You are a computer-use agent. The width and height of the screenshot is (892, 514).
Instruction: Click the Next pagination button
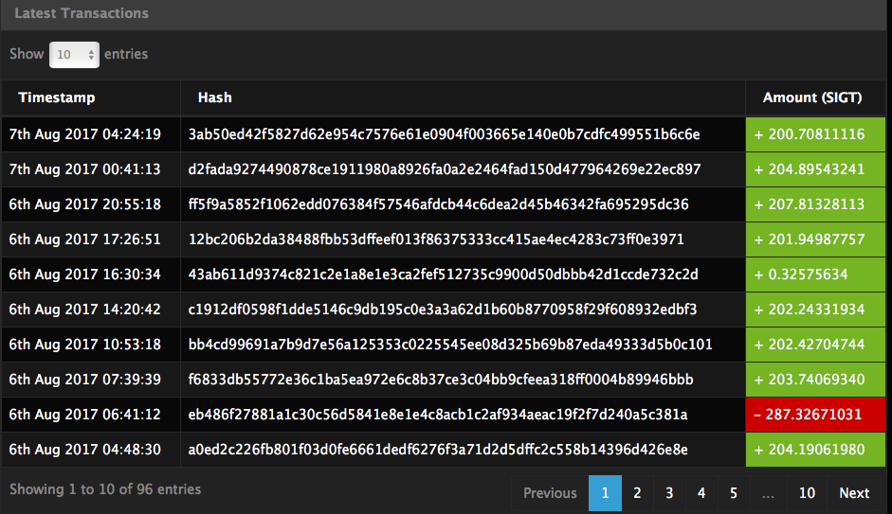[854, 493]
